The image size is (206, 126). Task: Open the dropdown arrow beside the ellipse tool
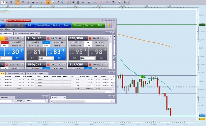point(110,2)
